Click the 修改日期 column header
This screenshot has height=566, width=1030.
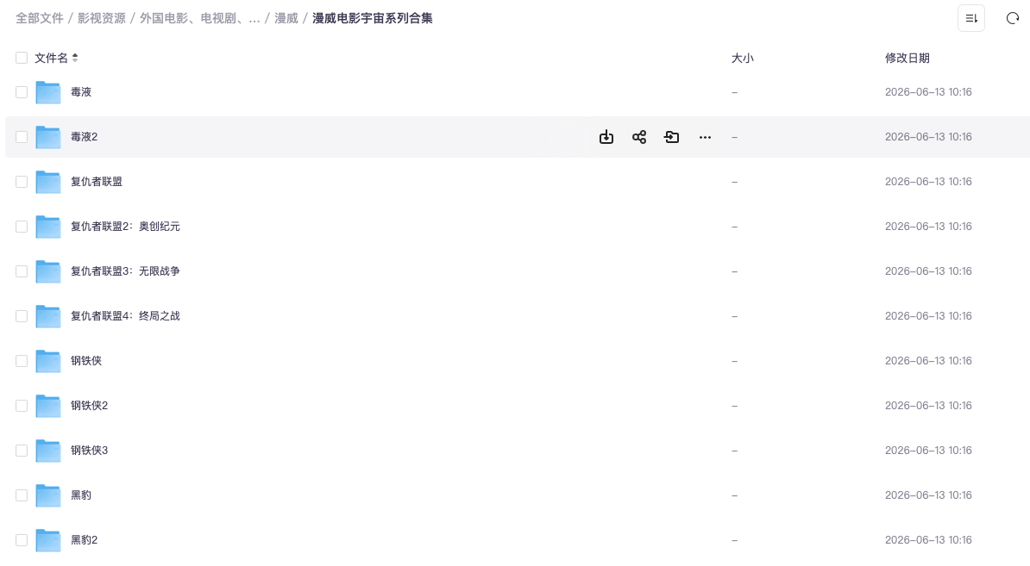pos(908,58)
